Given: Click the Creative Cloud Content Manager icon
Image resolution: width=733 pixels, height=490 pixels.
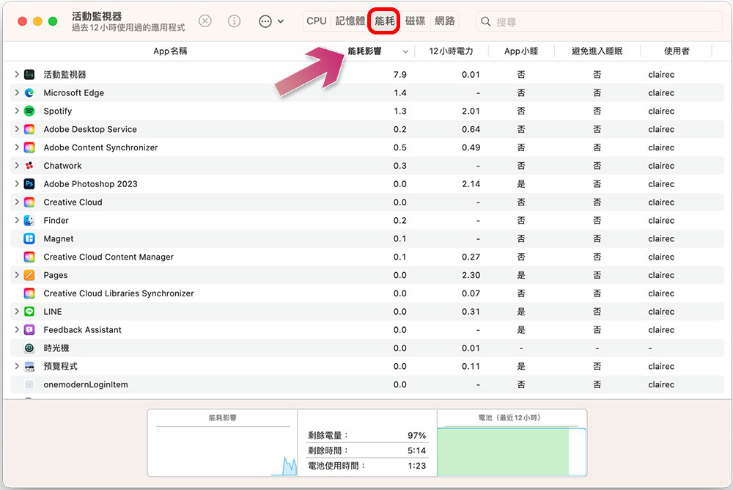Looking at the screenshot, I should pyautogui.click(x=29, y=257).
